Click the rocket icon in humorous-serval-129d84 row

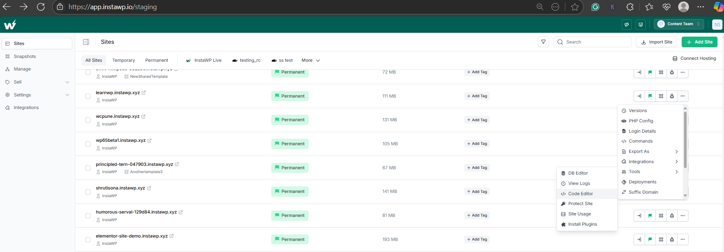click(x=672, y=215)
